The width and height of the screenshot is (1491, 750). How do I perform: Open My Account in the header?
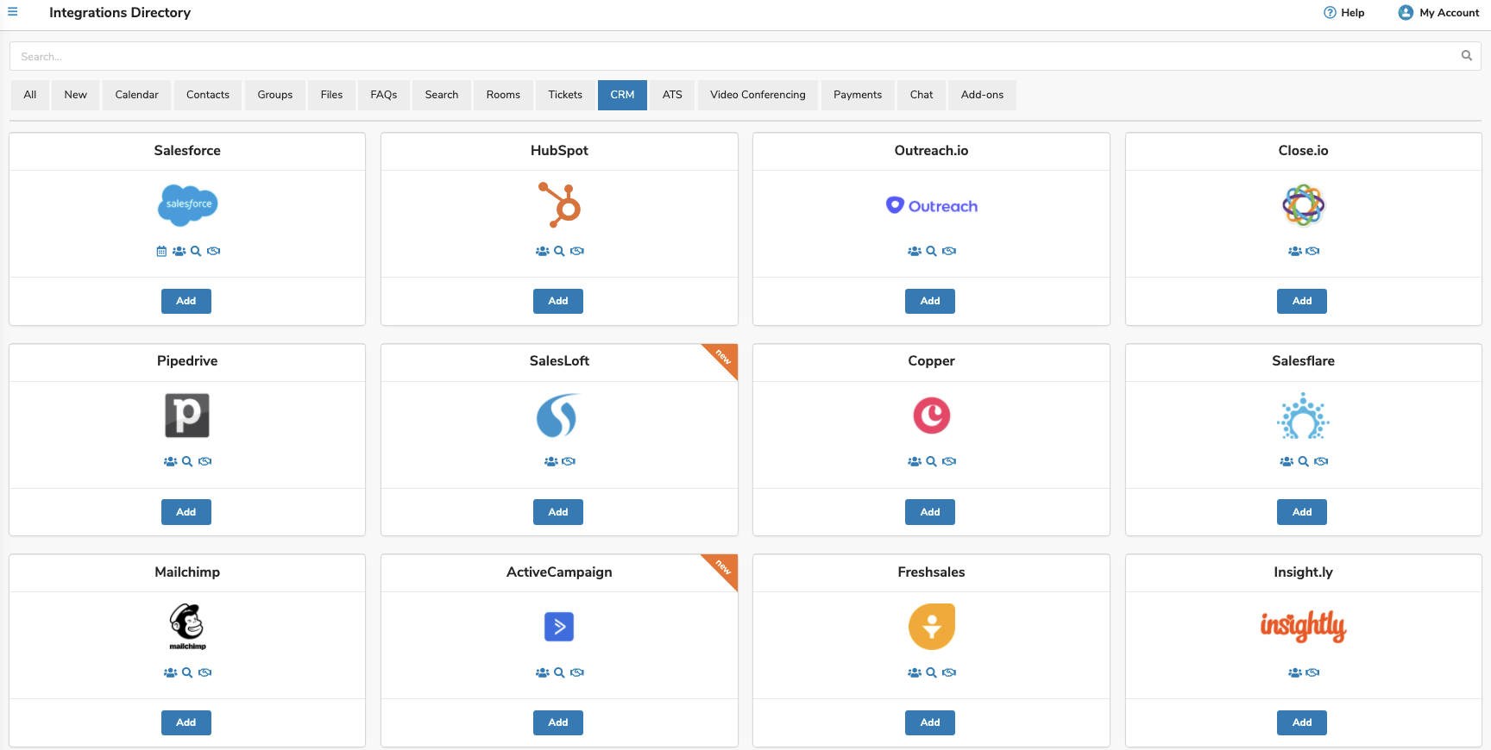pos(1438,12)
